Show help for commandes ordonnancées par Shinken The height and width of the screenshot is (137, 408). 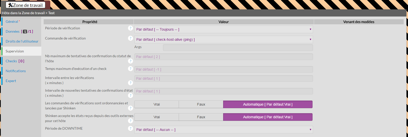coord(130,108)
